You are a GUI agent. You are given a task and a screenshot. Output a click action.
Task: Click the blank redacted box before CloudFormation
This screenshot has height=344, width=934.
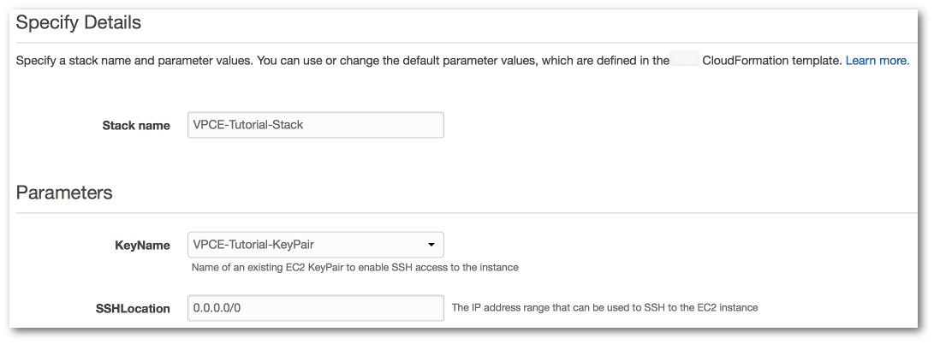686,61
